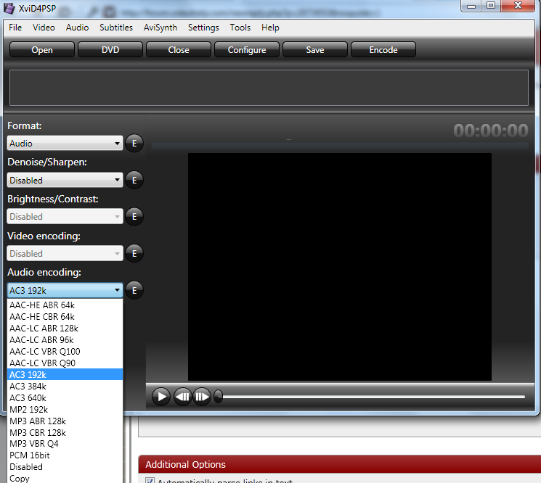Select MP3 CBR 128k audio preset

pos(65,432)
